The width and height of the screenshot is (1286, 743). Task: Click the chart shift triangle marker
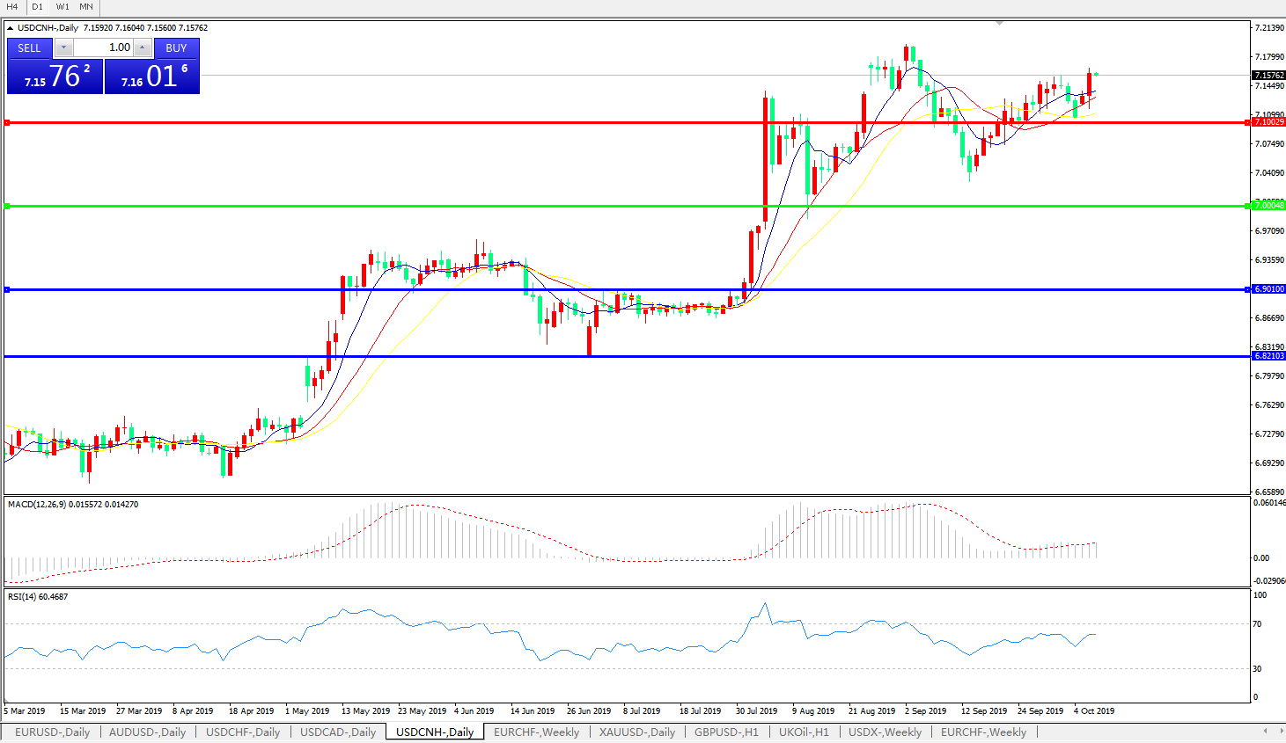click(x=999, y=23)
